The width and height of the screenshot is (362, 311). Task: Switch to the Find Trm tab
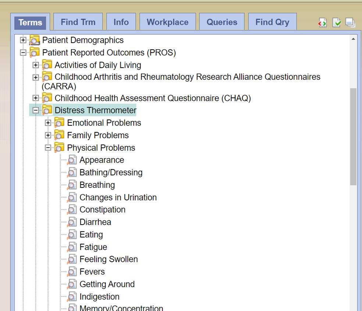point(78,22)
